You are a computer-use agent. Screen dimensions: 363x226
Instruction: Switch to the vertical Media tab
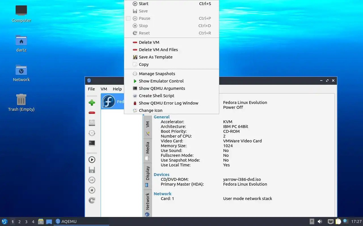point(147,151)
